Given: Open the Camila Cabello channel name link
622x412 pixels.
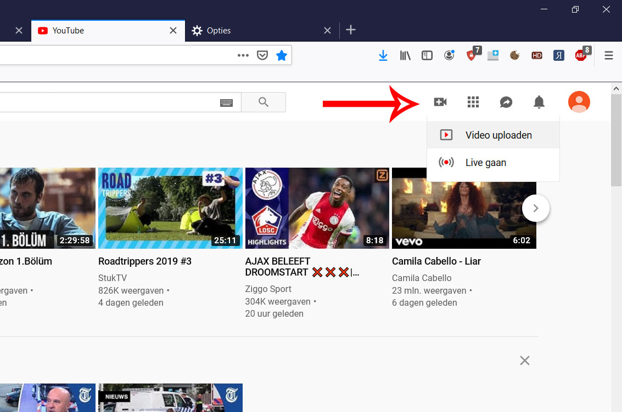Looking at the screenshot, I should pyautogui.click(x=422, y=278).
